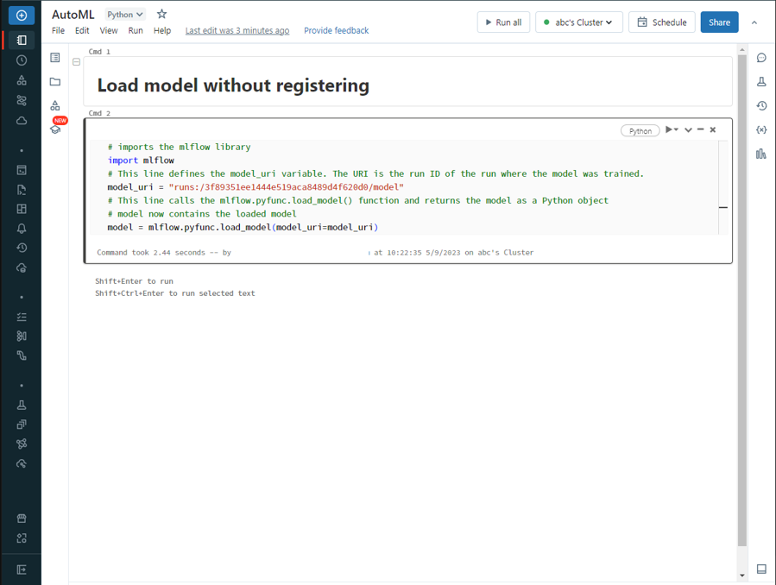This screenshot has height=585, width=776.
Task: Open abc's Cluster dropdown
Action: (x=578, y=22)
